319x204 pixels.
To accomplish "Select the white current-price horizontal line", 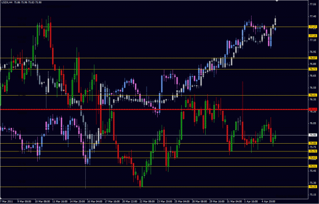I will [x=154, y=135].
